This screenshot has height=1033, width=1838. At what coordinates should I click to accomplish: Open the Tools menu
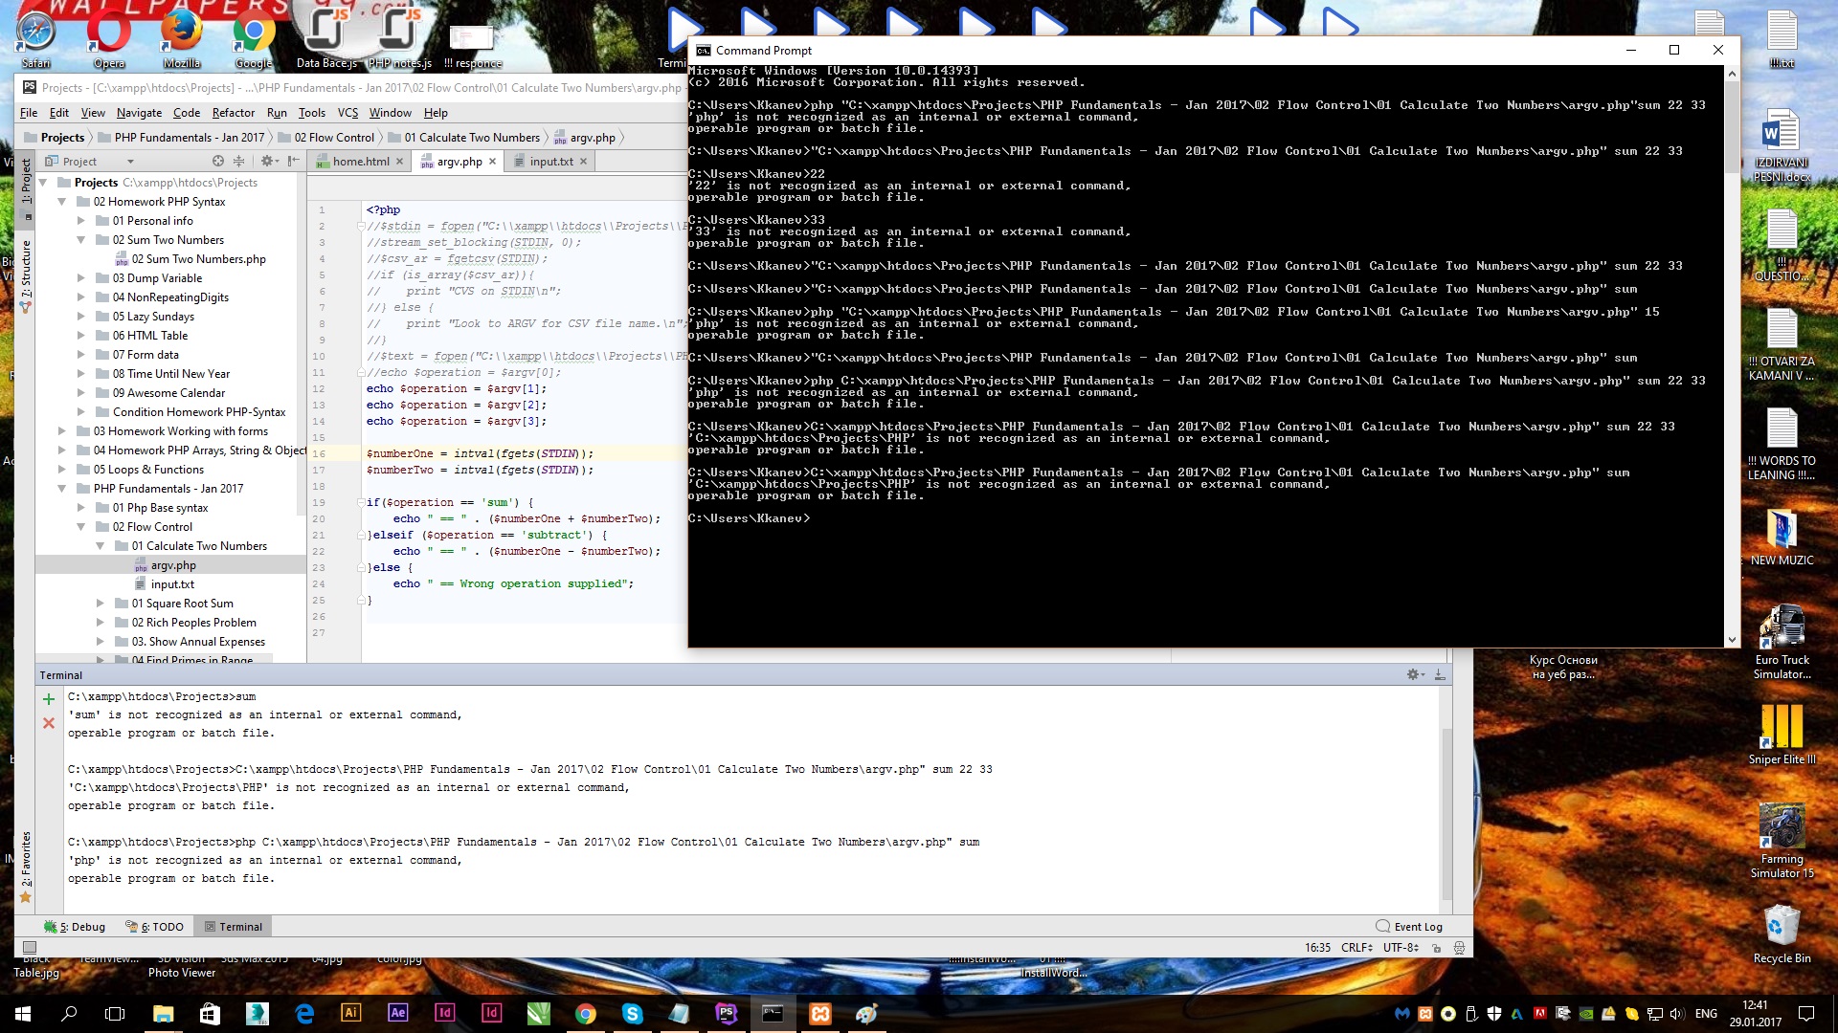[x=312, y=113]
